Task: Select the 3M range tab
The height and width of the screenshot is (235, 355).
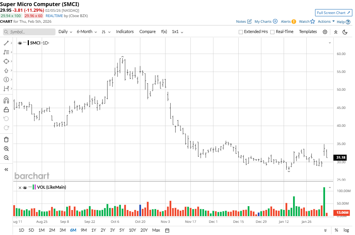Action: coord(62,230)
